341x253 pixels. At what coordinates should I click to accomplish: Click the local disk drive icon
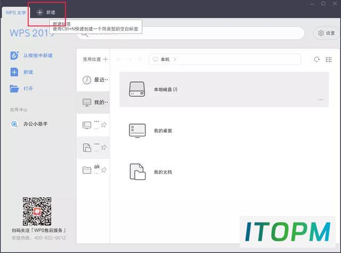tap(137, 89)
